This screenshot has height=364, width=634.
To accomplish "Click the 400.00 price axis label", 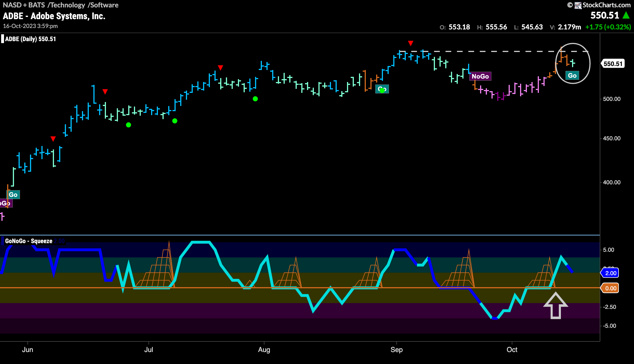I will (x=611, y=183).
